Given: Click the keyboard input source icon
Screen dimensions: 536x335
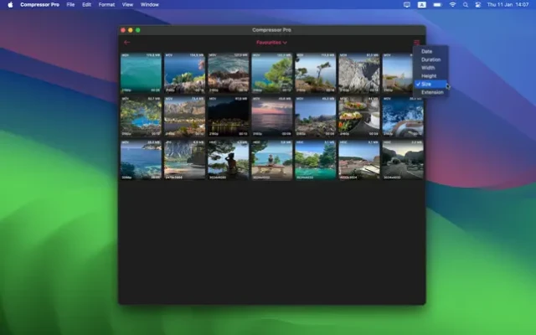Looking at the screenshot, I should [x=422, y=4].
